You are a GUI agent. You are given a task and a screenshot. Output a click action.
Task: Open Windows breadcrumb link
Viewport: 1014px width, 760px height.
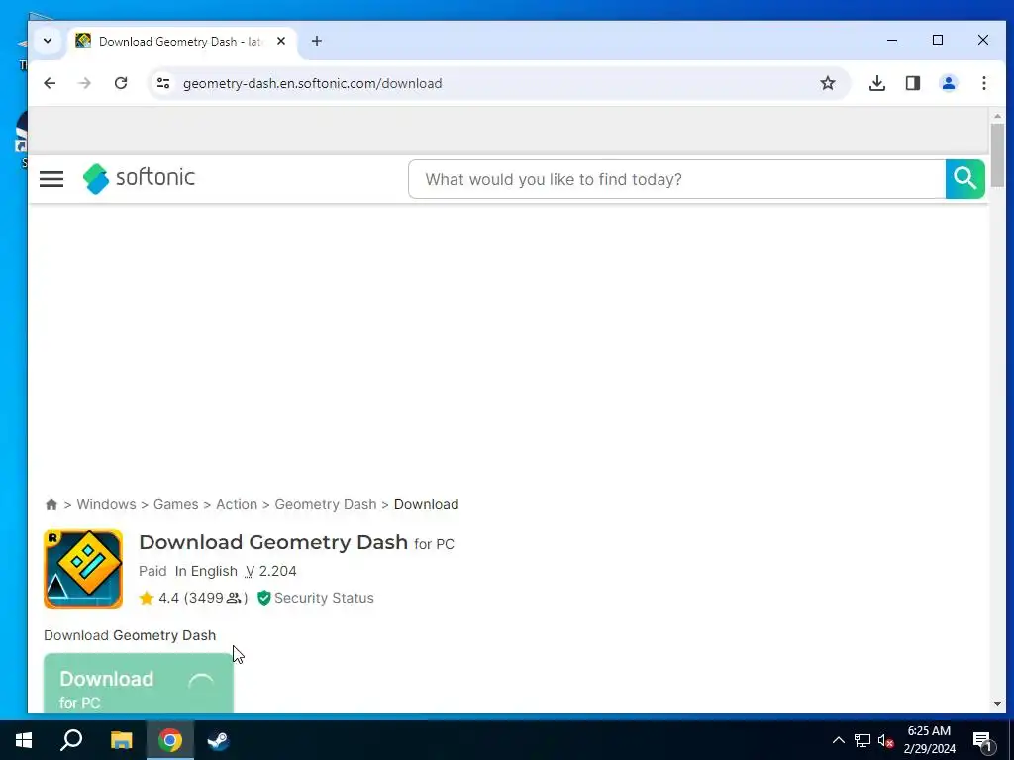106,504
